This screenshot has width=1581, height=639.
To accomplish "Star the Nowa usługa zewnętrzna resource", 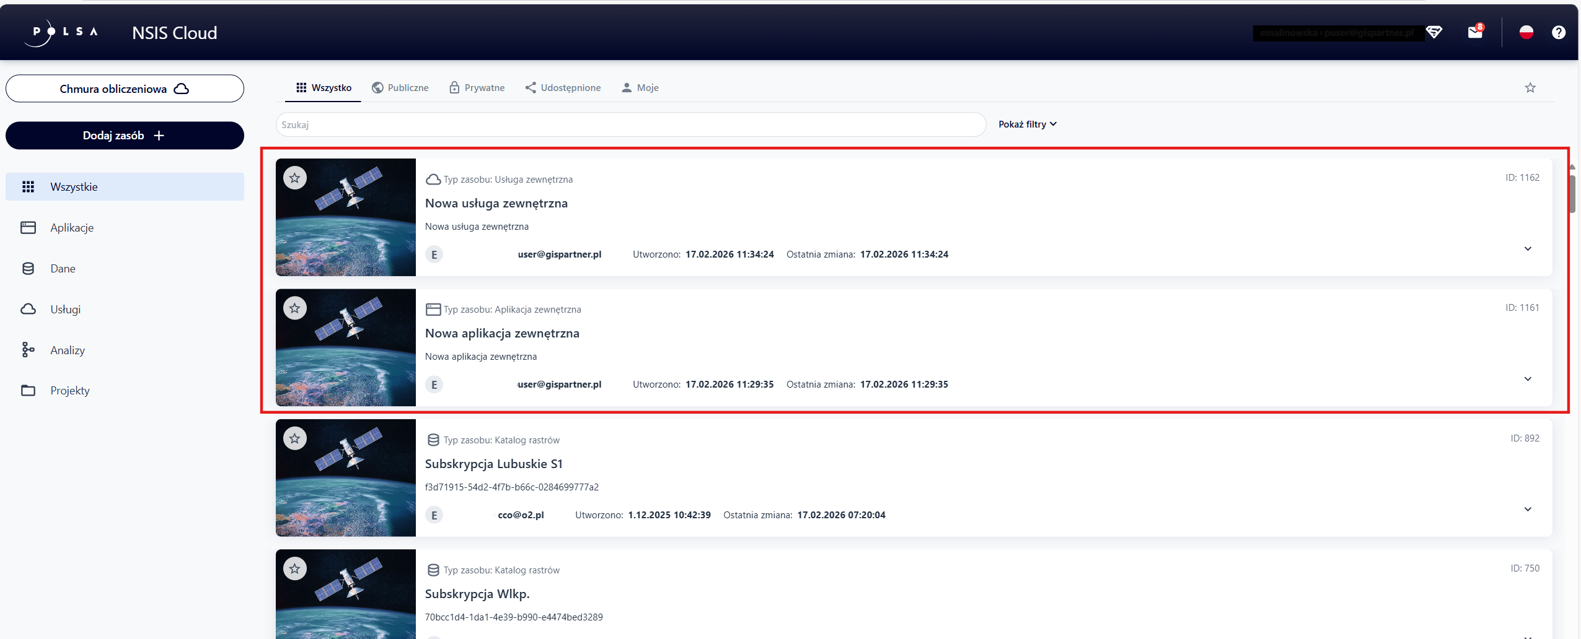I will pyautogui.click(x=295, y=178).
